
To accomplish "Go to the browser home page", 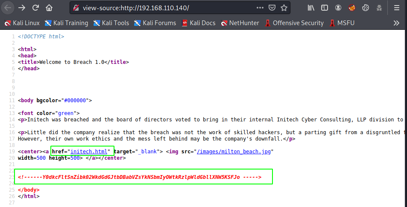I will point(50,8).
